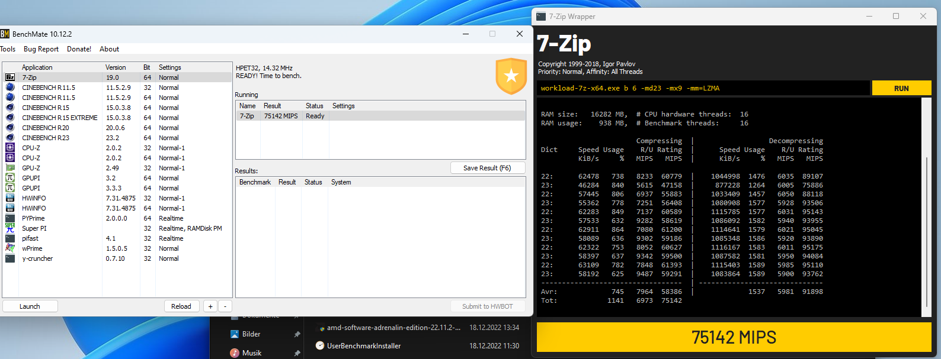Click the Benchmark column header in Results
Screen dimensions: 941x359
click(x=255, y=182)
